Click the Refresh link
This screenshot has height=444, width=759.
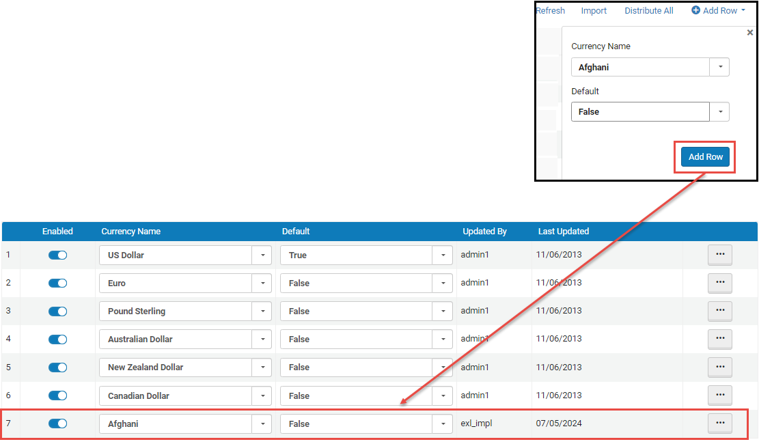click(x=550, y=11)
